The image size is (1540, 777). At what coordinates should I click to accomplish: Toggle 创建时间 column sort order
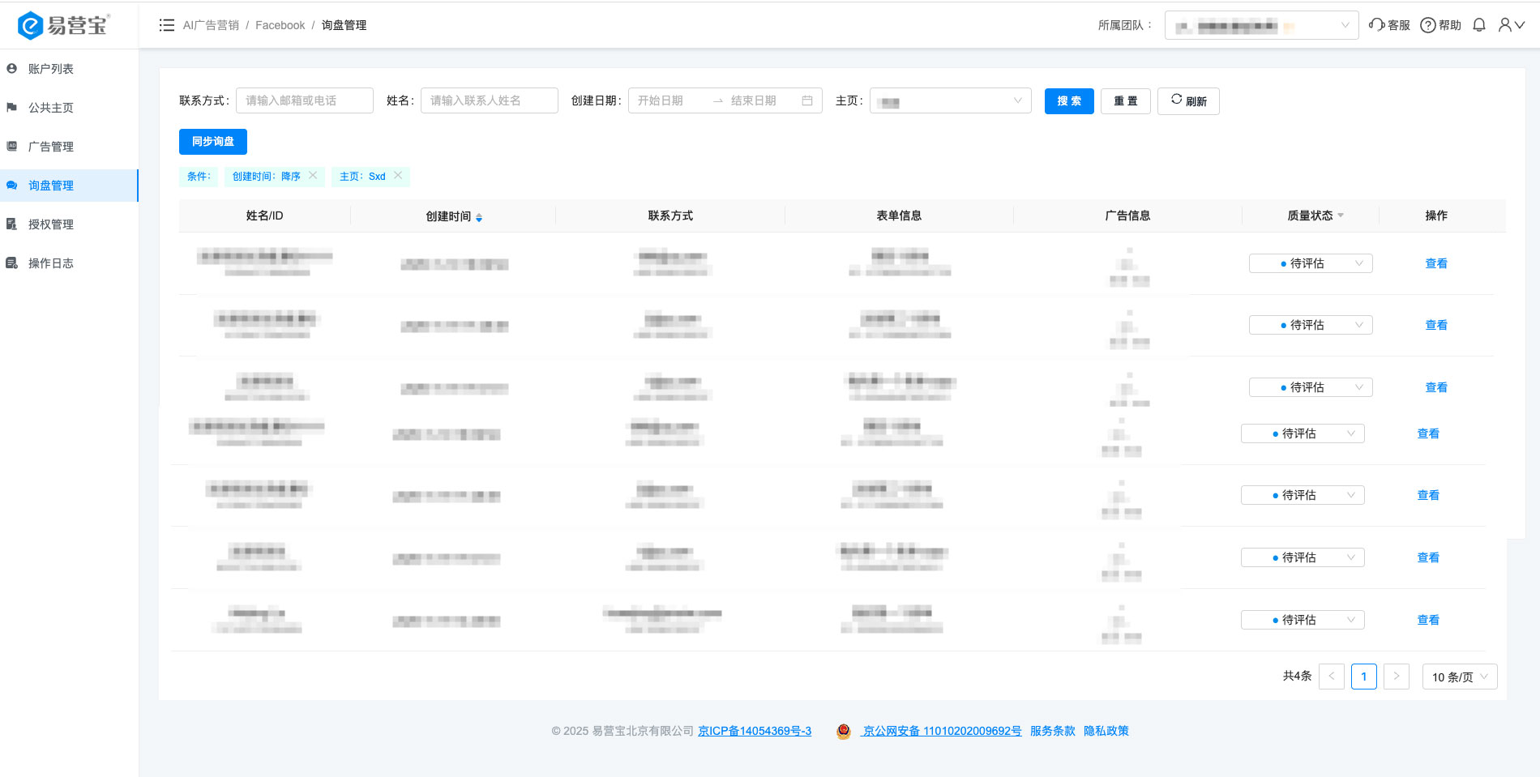[x=479, y=216]
